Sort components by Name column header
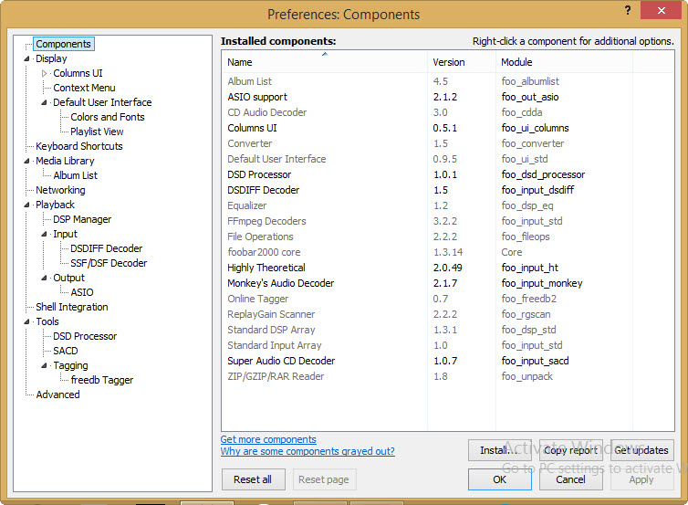This screenshot has height=505, width=688. tap(325, 62)
